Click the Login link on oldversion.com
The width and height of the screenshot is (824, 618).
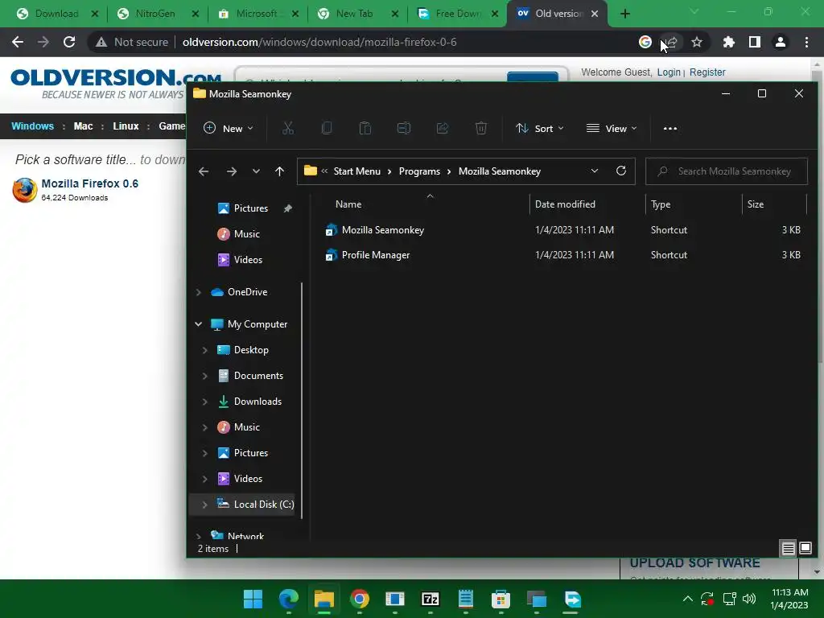click(x=669, y=72)
